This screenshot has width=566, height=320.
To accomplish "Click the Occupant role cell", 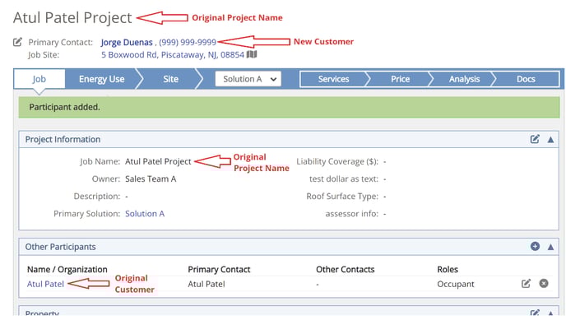I will (456, 284).
